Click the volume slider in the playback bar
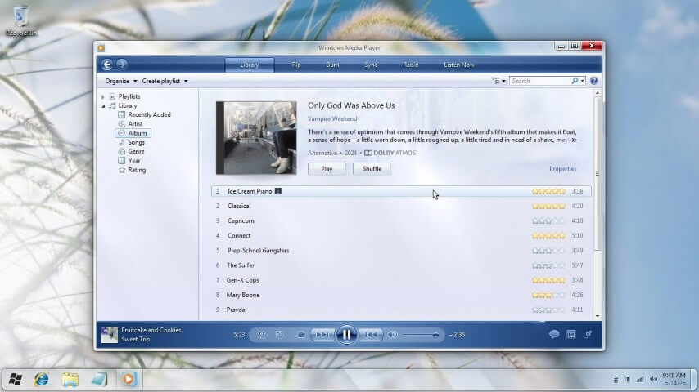This screenshot has height=392, width=699. (420, 335)
